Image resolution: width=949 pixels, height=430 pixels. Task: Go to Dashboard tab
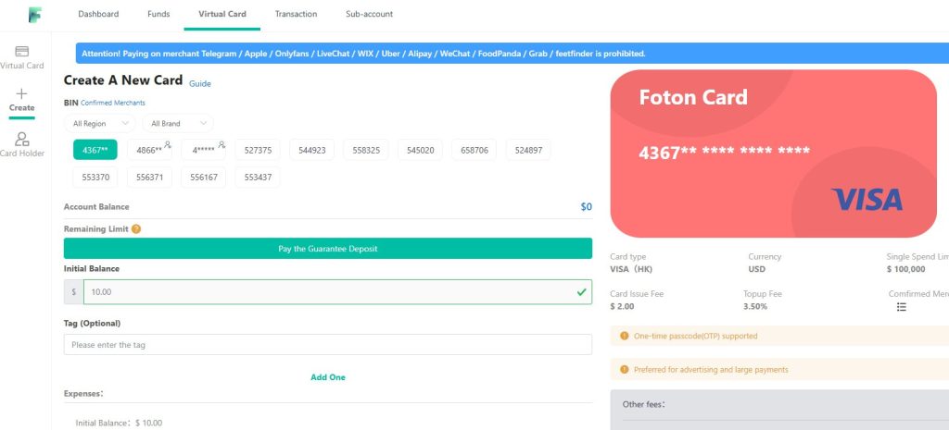coord(98,14)
